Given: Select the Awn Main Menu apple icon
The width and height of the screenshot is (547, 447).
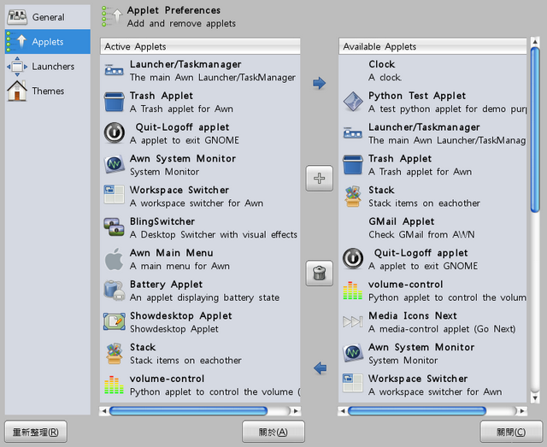Looking at the screenshot, I should pos(114,259).
